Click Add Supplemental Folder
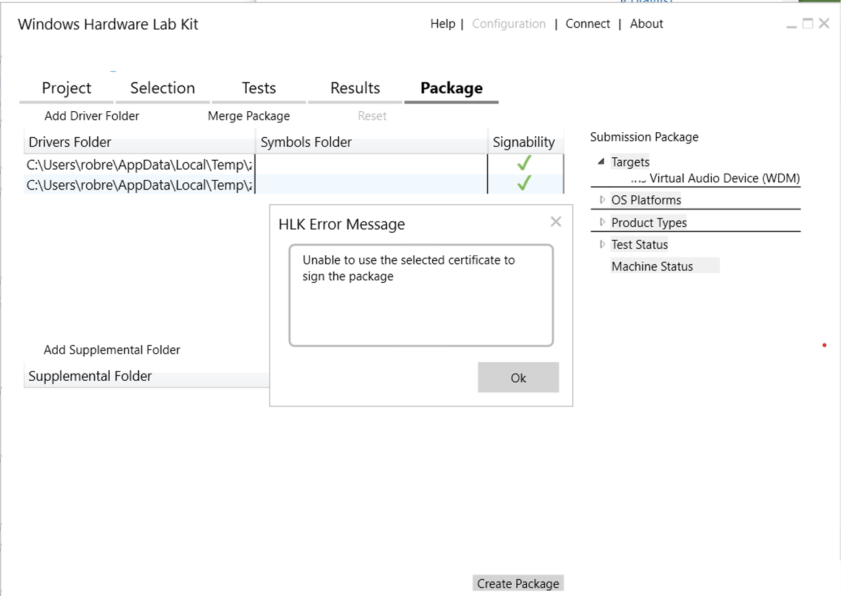Viewport: 842px width, 596px height. pos(111,349)
